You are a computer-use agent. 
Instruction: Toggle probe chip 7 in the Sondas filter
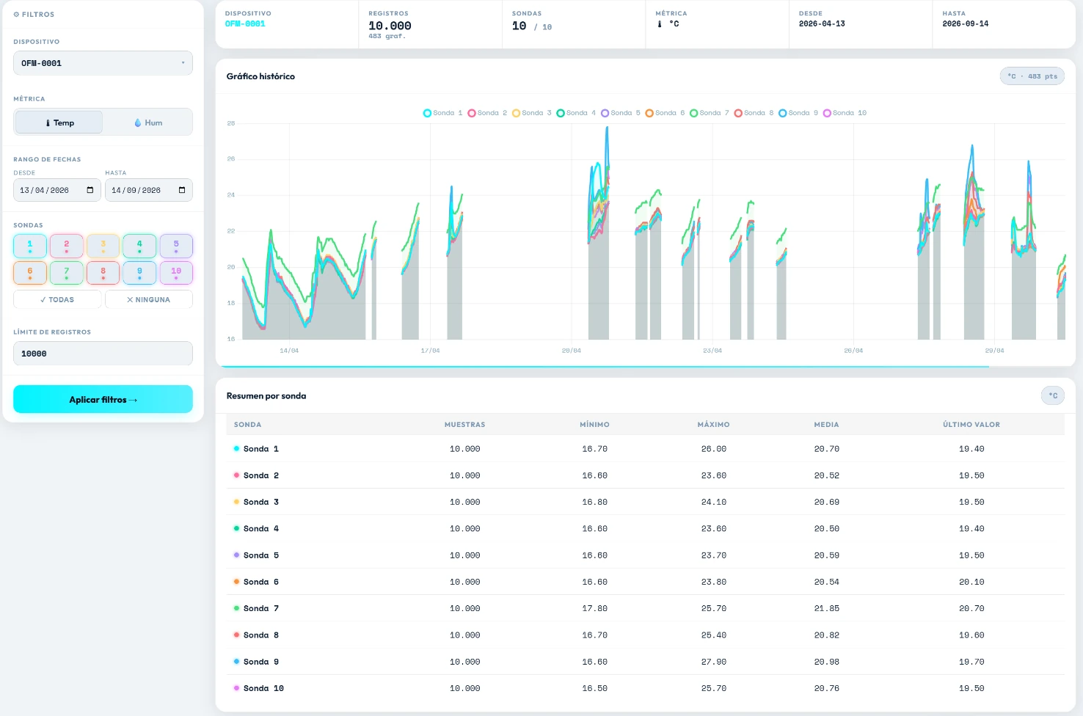tap(67, 273)
